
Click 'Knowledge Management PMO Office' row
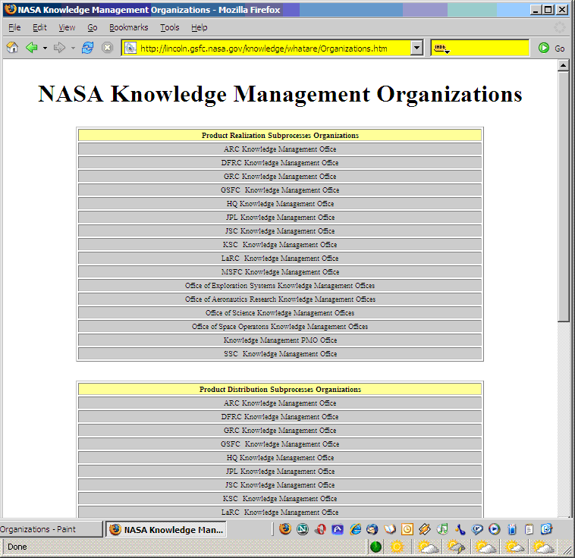280,340
